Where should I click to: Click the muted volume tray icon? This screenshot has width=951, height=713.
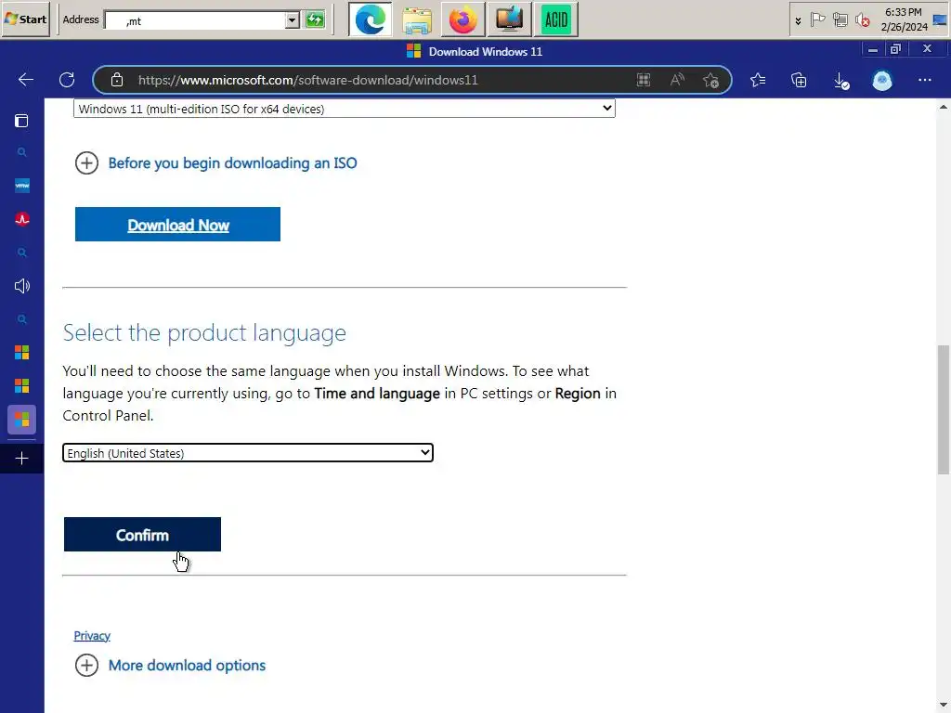863,20
